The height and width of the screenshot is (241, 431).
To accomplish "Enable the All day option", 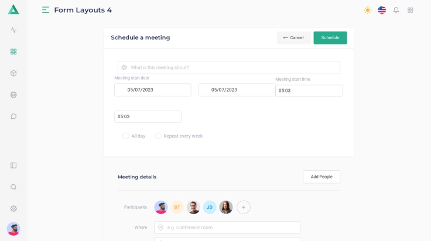I will click(x=126, y=136).
